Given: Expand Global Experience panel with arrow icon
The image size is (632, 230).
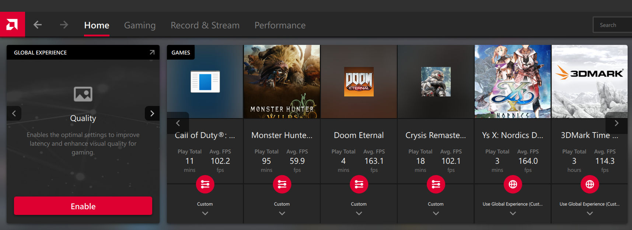Looking at the screenshot, I should click(152, 52).
